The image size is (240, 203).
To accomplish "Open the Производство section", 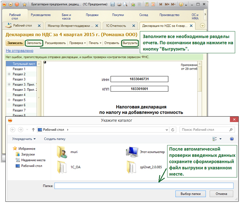I will click(169, 15).
